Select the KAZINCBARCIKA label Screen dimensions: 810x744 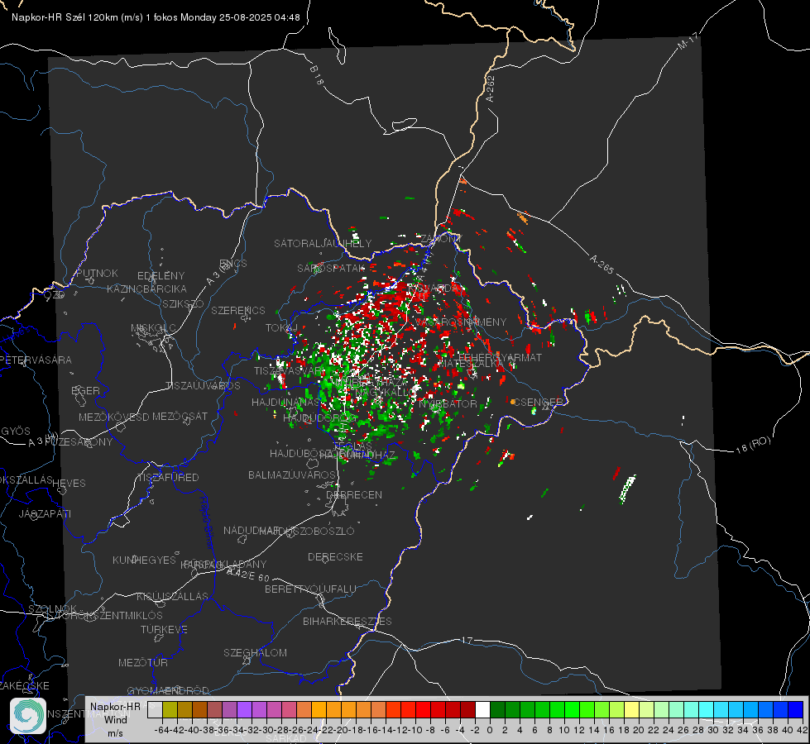click(x=146, y=289)
